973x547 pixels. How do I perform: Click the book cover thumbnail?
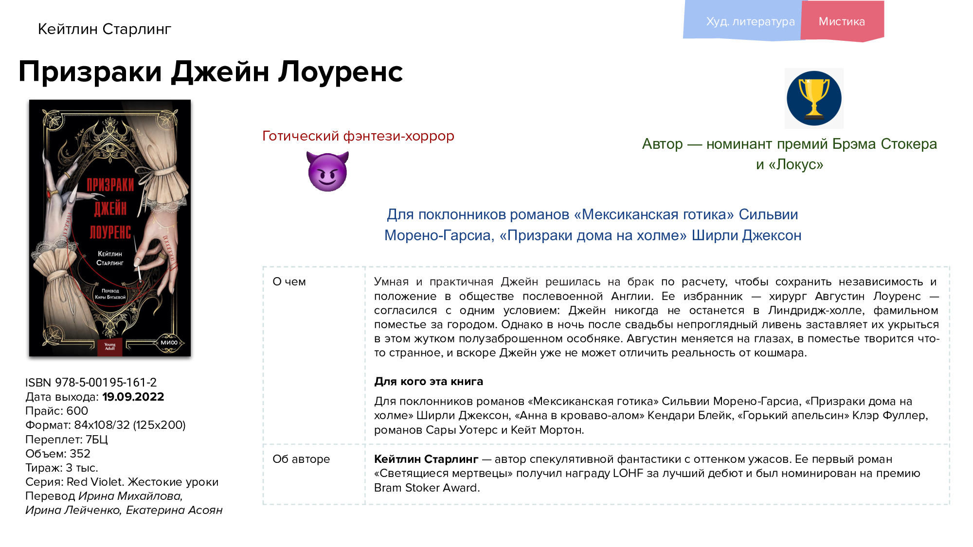coord(110,228)
